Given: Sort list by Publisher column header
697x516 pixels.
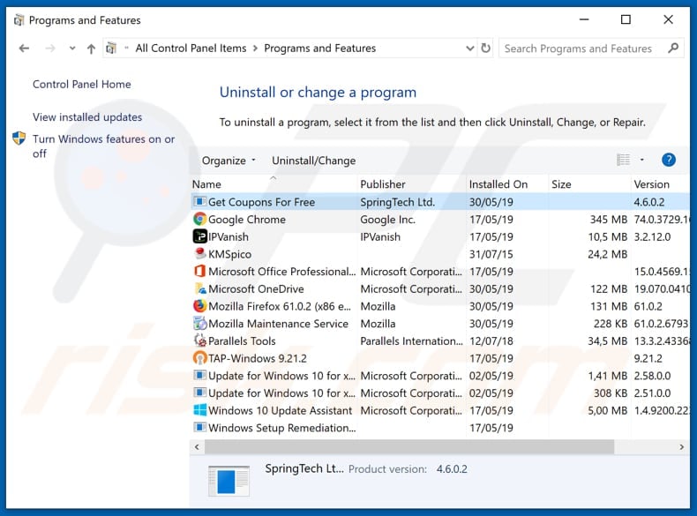Looking at the screenshot, I should pyautogui.click(x=383, y=184).
